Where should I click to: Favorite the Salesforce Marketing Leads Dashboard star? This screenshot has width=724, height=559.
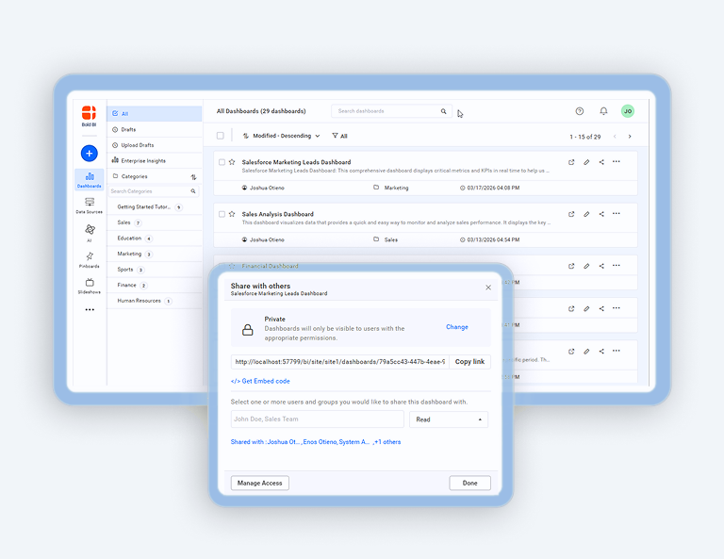pyautogui.click(x=232, y=162)
